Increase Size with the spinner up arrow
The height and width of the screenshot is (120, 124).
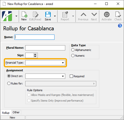click(x=35, y=54)
